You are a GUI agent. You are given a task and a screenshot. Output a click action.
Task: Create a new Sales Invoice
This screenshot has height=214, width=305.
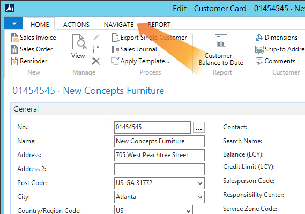[x=34, y=38]
